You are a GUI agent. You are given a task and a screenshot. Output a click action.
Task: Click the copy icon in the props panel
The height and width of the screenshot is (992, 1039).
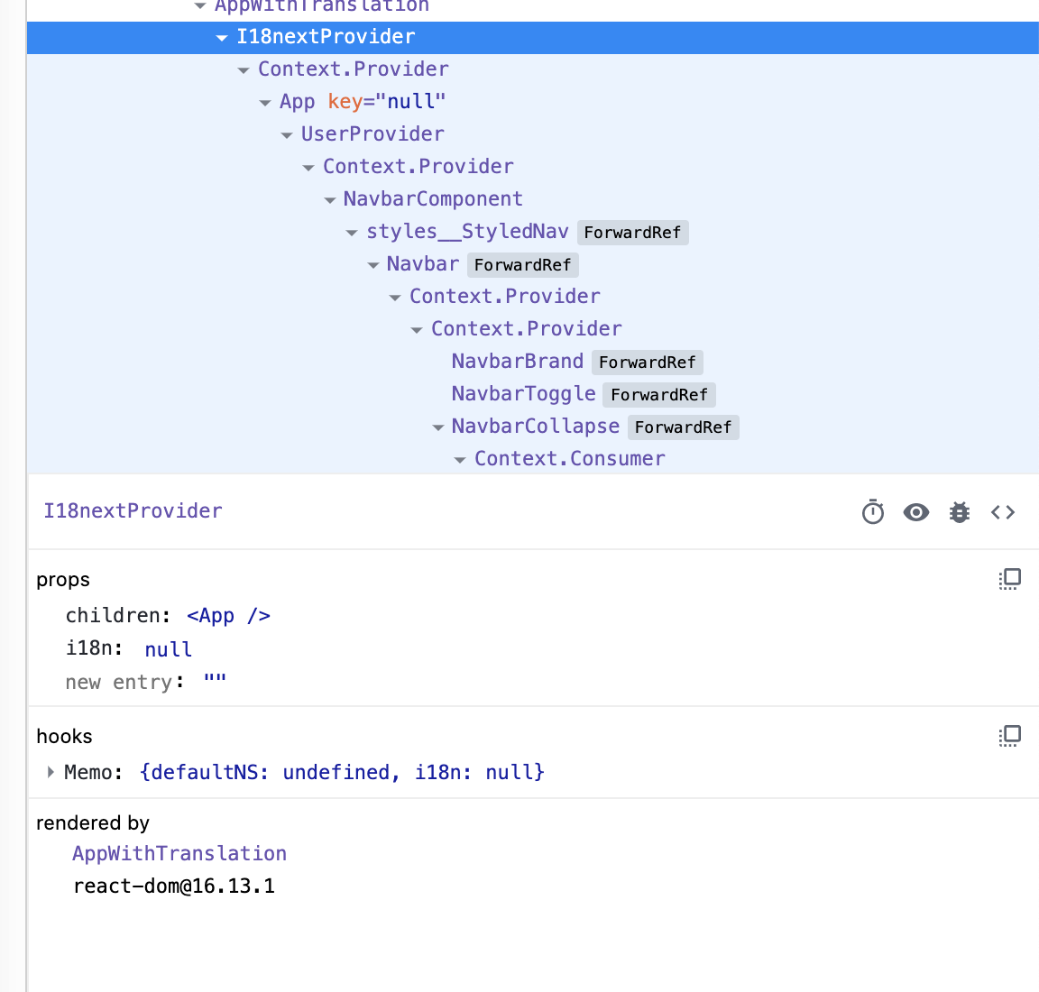pos(1009,579)
